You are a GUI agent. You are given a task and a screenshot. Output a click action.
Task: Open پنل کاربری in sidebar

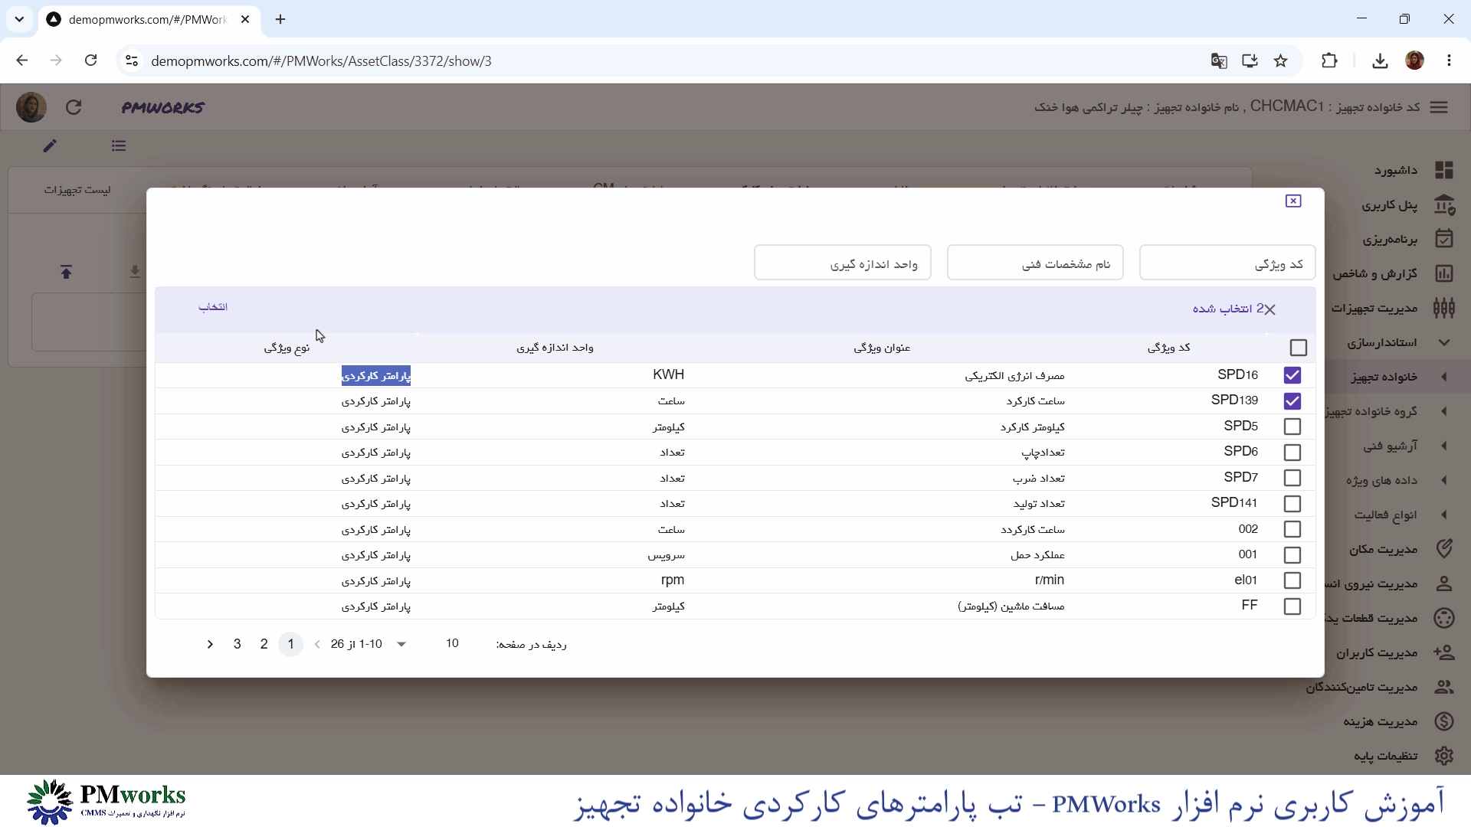coord(1390,205)
